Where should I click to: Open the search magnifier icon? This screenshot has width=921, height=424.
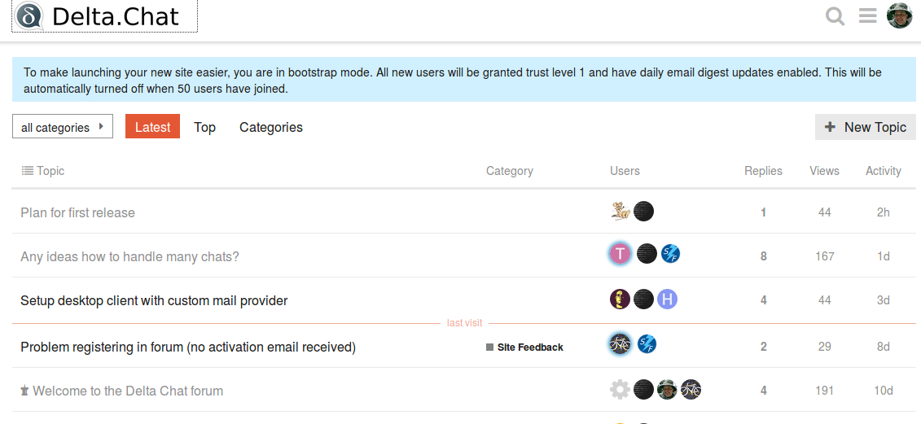[835, 16]
